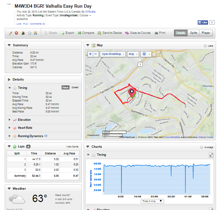The width and height of the screenshot is (217, 210).
Task: Click the Facebook Like button
Action: [203, 23]
